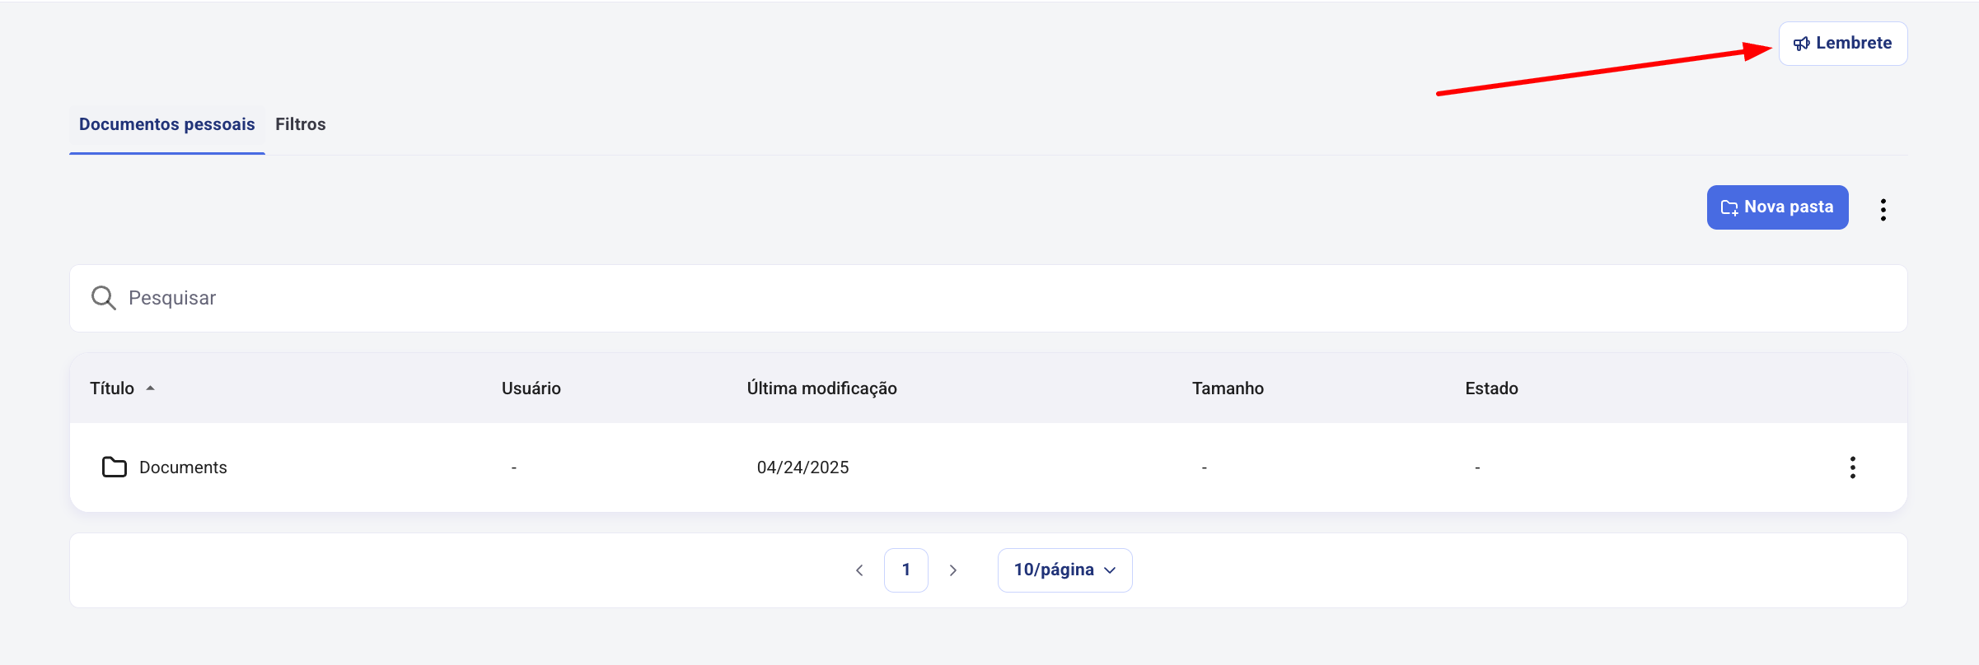Click the Tamanho column header
This screenshot has width=1979, height=665.
[1227, 388]
